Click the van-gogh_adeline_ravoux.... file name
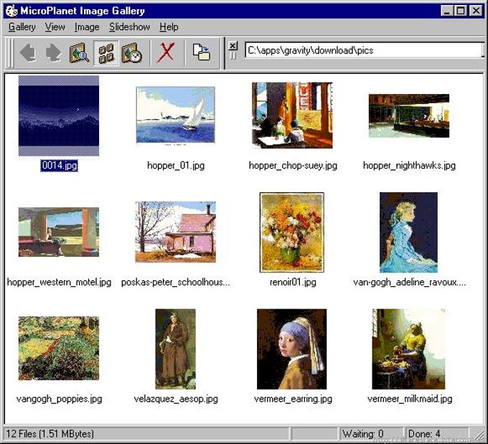 click(409, 282)
